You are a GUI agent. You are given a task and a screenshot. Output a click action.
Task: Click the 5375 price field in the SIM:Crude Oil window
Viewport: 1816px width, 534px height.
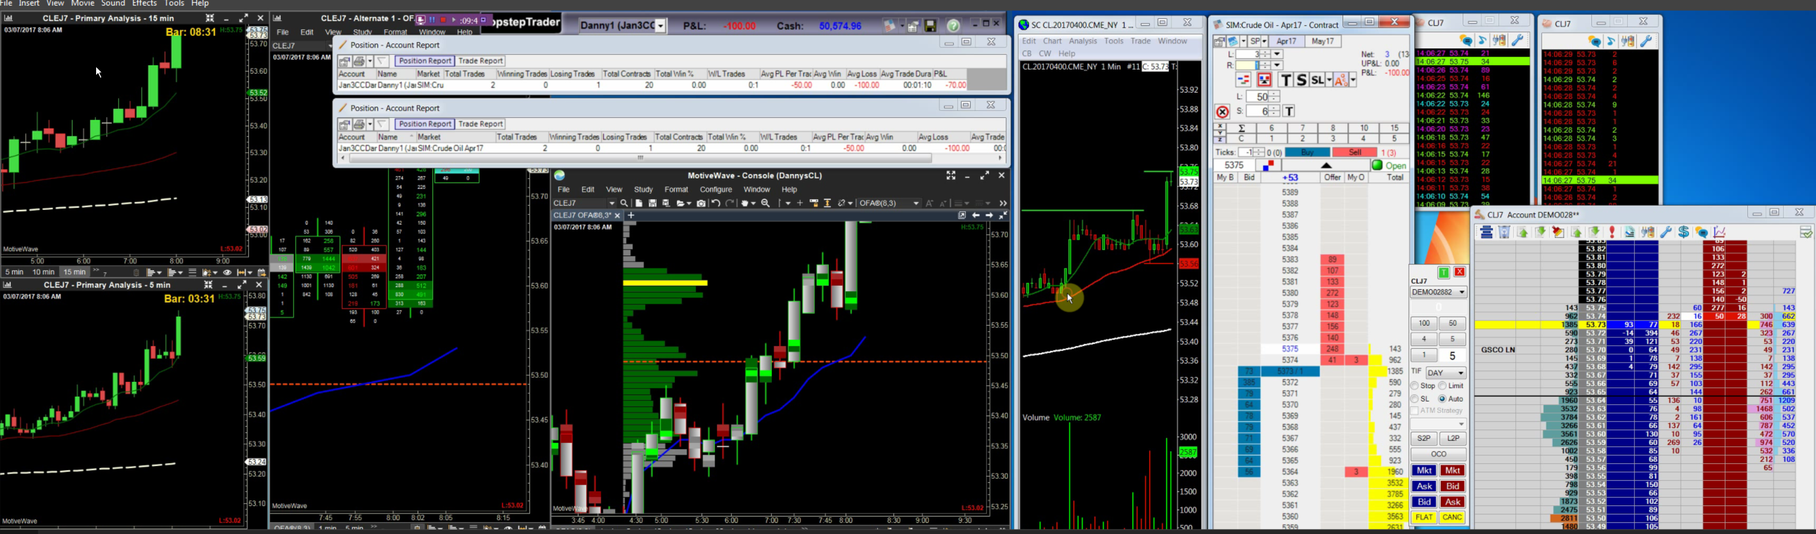(x=1234, y=166)
